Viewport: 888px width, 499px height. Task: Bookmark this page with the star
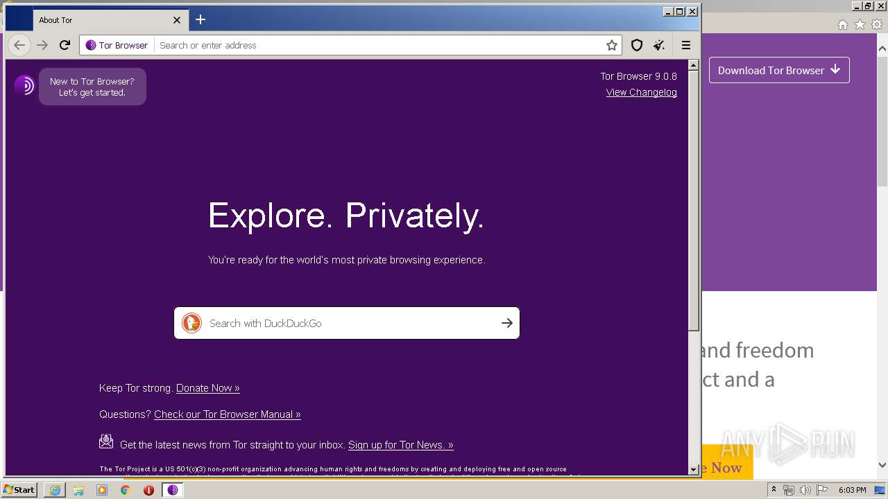point(611,45)
